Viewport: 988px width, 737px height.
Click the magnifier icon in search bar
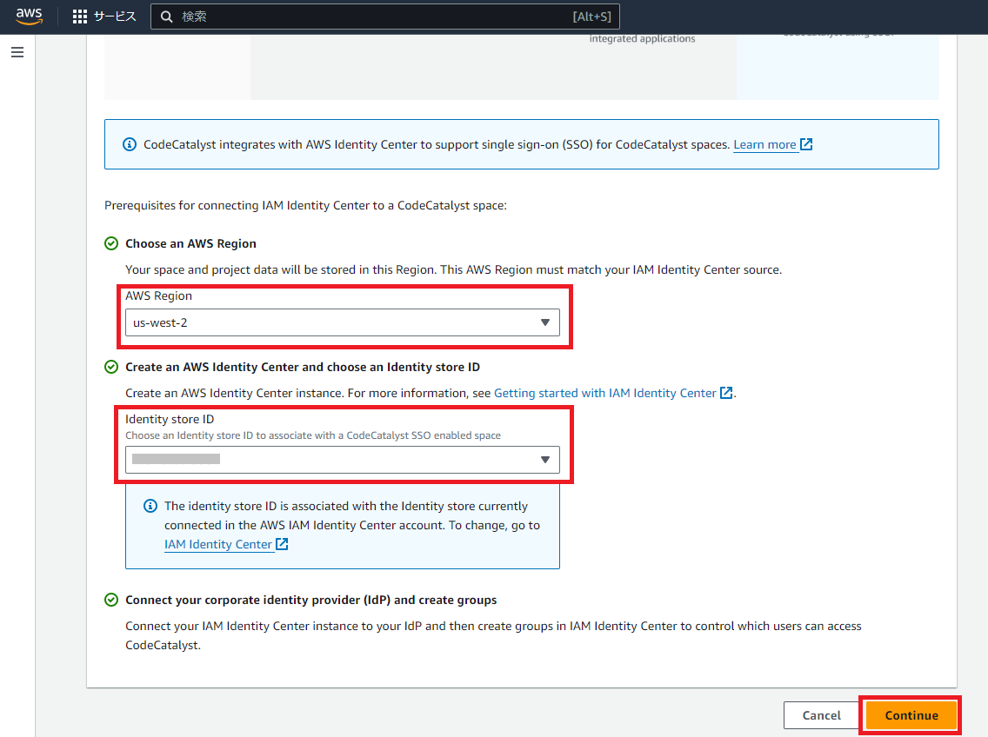[166, 17]
